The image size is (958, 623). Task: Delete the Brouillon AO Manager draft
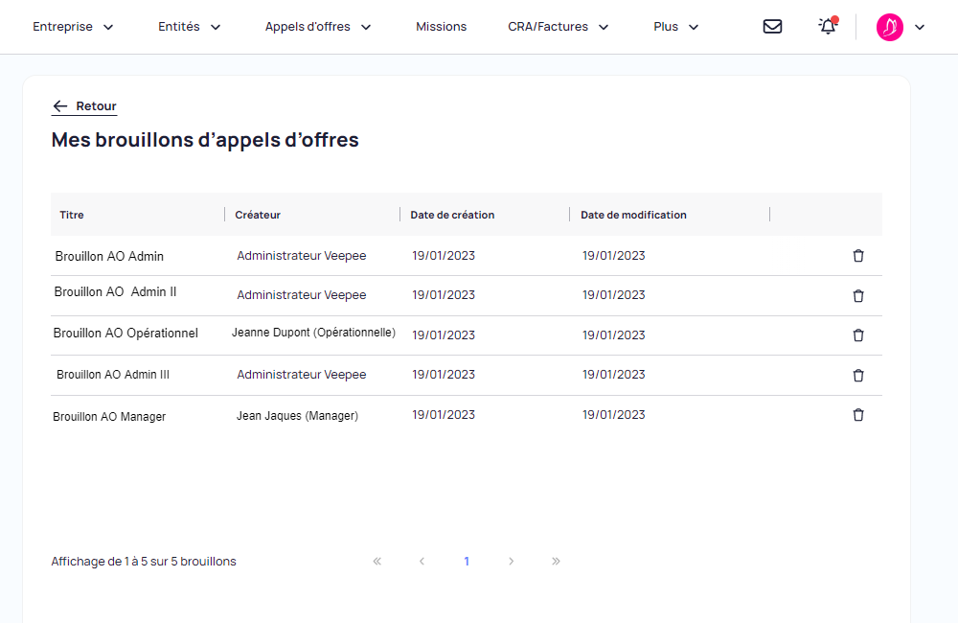[x=858, y=414]
